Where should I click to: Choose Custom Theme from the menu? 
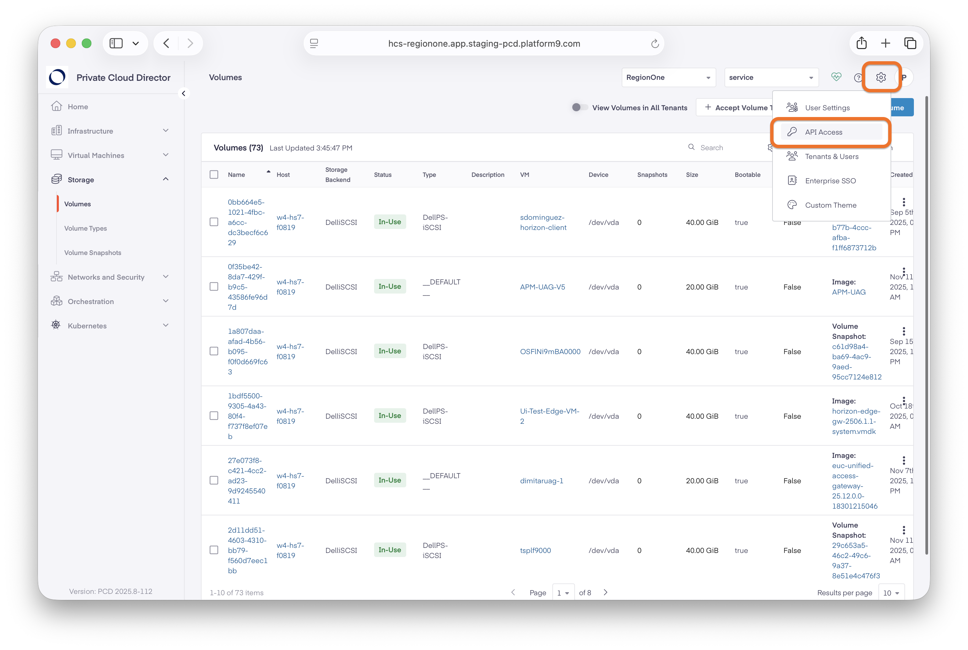click(x=831, y=205)
